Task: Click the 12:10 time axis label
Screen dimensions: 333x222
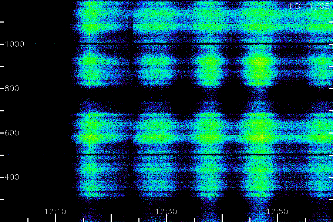Action: point(55,212)
